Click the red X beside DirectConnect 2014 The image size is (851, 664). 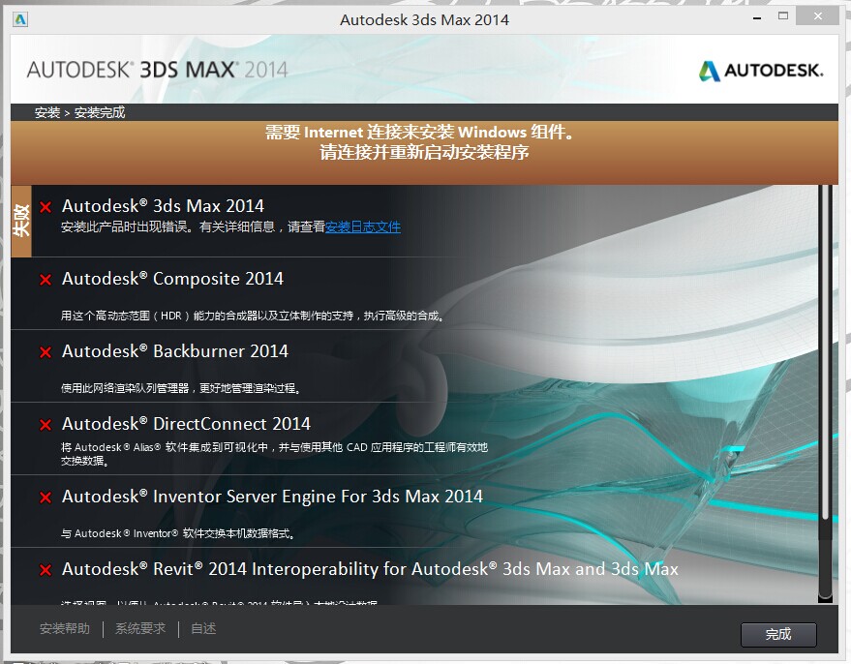tap(46, 425)
